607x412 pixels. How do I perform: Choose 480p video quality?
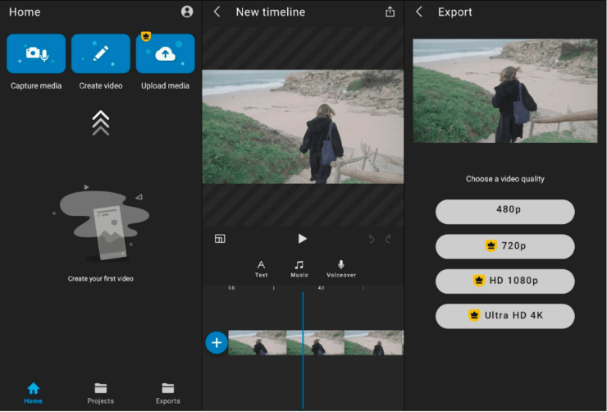504,211
